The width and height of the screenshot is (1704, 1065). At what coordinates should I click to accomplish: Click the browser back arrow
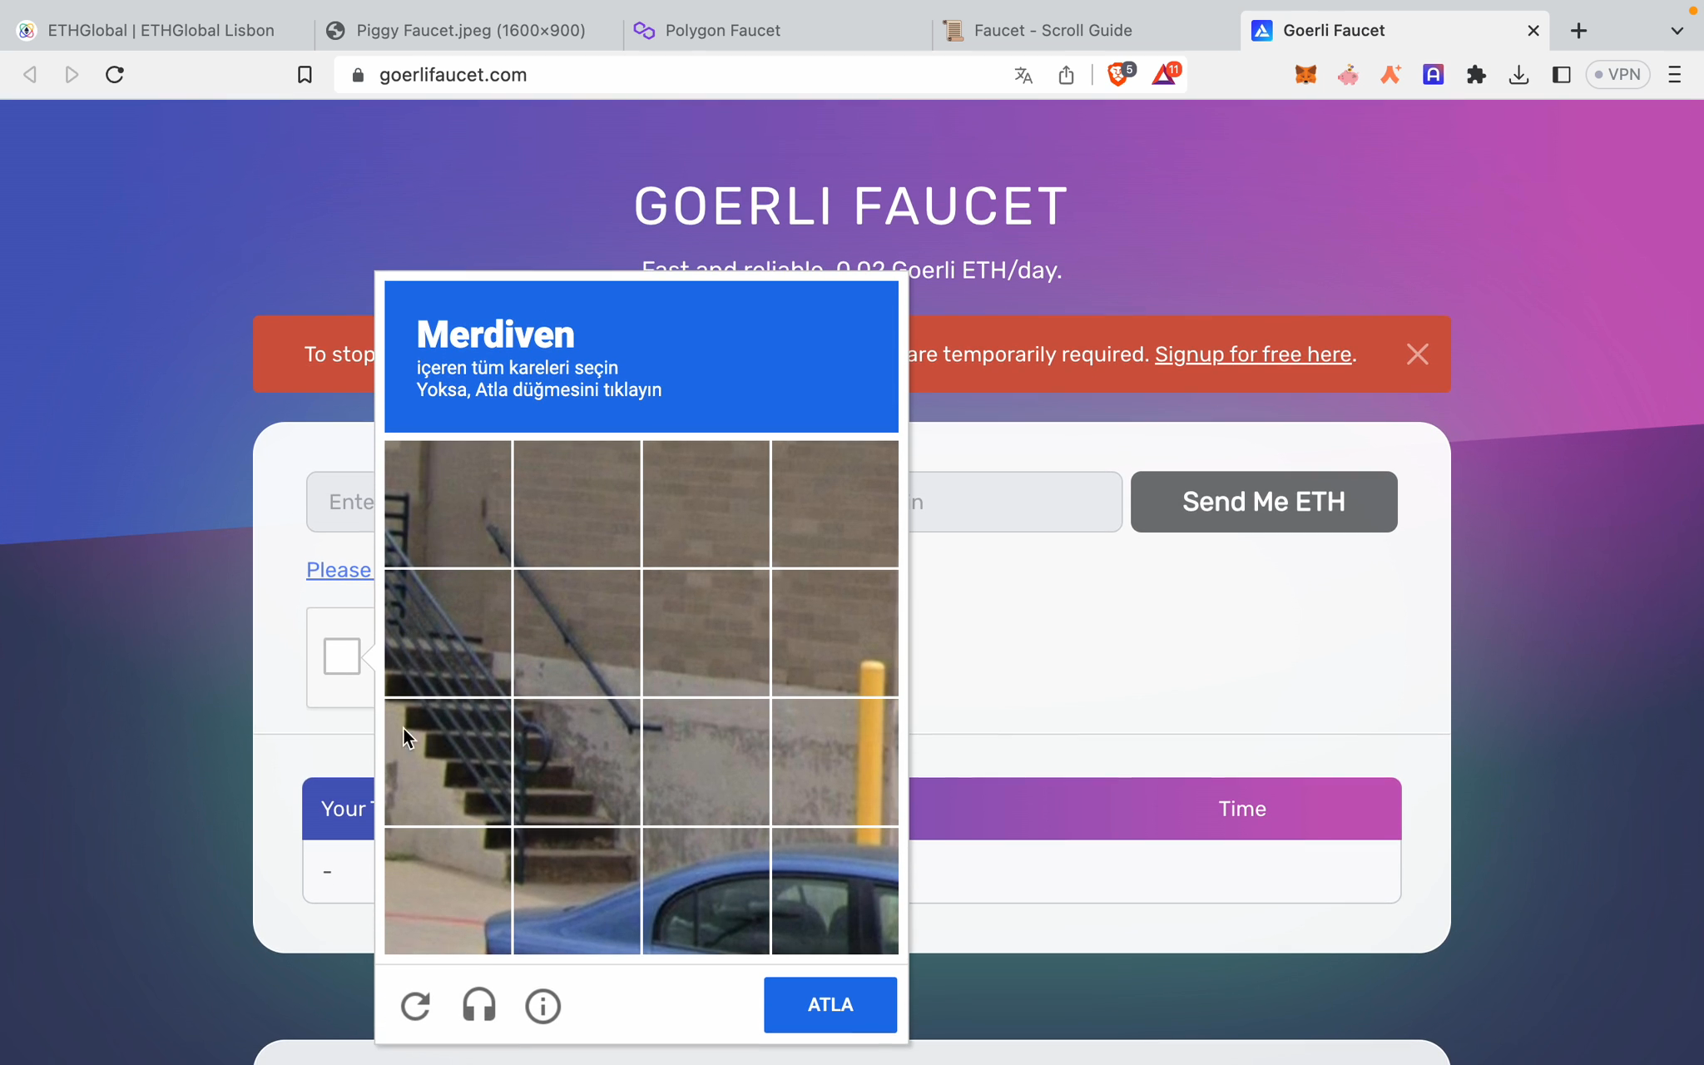(30, 75)
